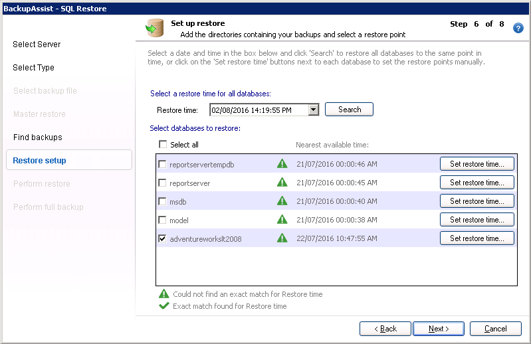Click the Search button

[x=349, y=110]
